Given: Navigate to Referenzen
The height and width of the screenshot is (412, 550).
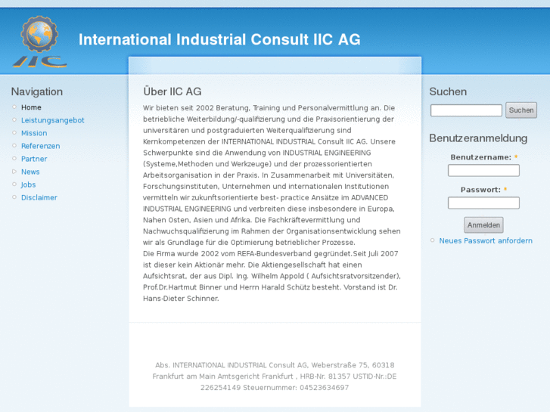Looking at the screenshot, I should pyautogui.click(x=40, y=146).
